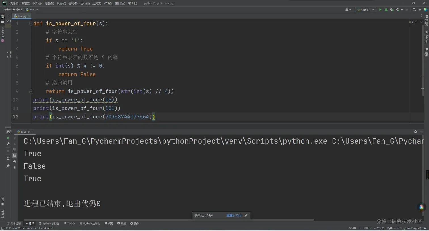Click the up arrow in the Run console toolbar
Viewport: 429px width, 231px height.
pyautogui.click(x=14, y=138)
